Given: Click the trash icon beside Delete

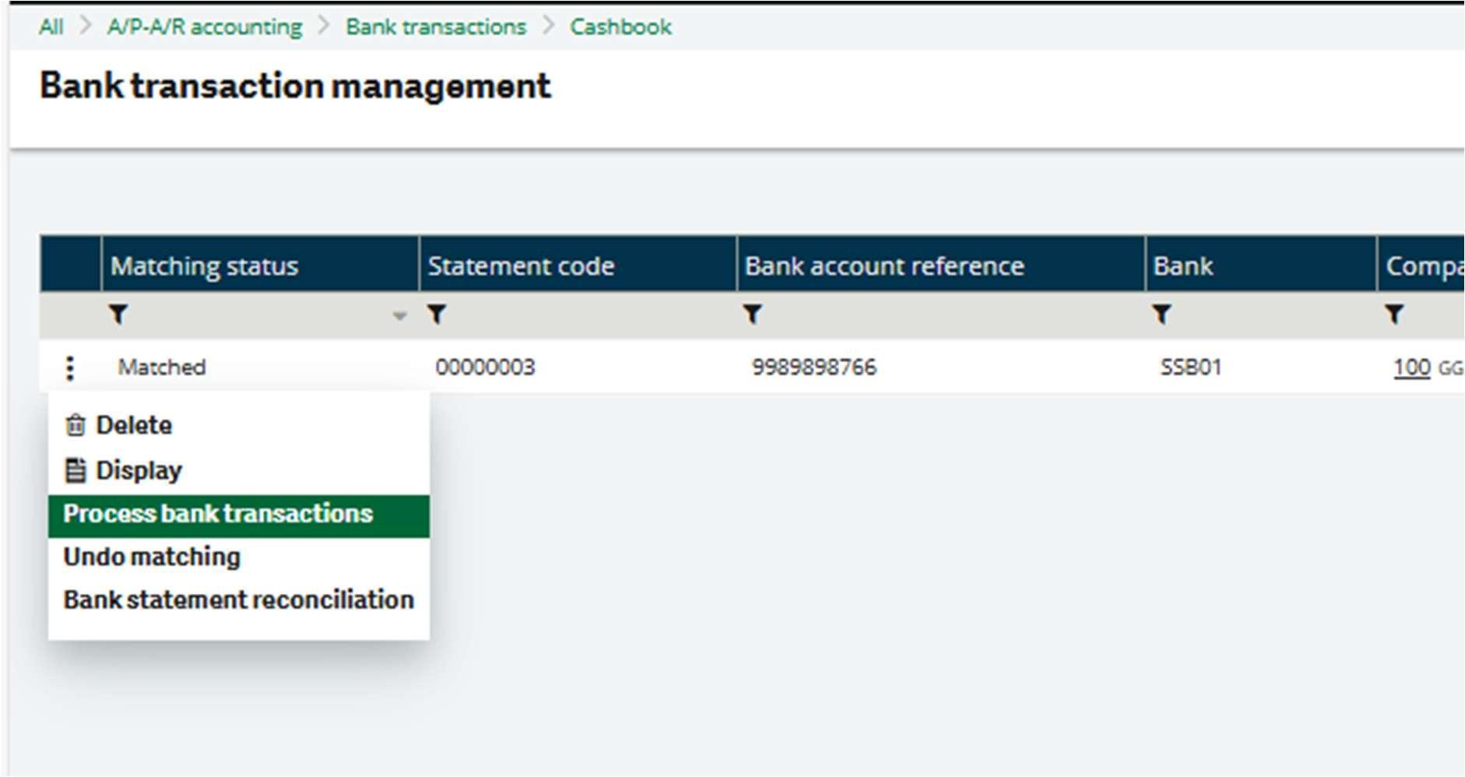Looking at the screenshot, I should click(x=76, y=426).
